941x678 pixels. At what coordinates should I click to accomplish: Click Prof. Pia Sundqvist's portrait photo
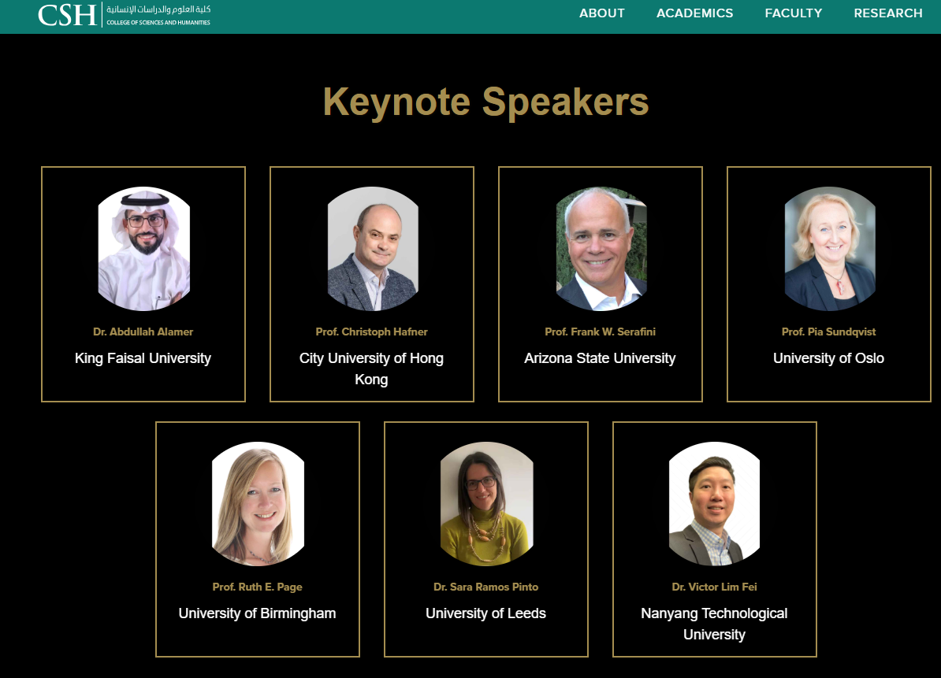[829, 248]
